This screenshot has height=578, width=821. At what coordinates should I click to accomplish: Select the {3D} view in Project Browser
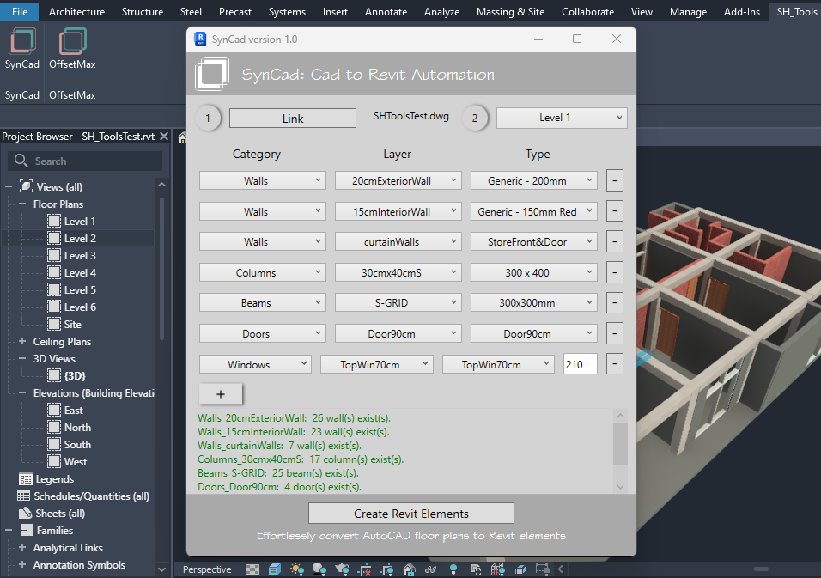click(75, 375)
